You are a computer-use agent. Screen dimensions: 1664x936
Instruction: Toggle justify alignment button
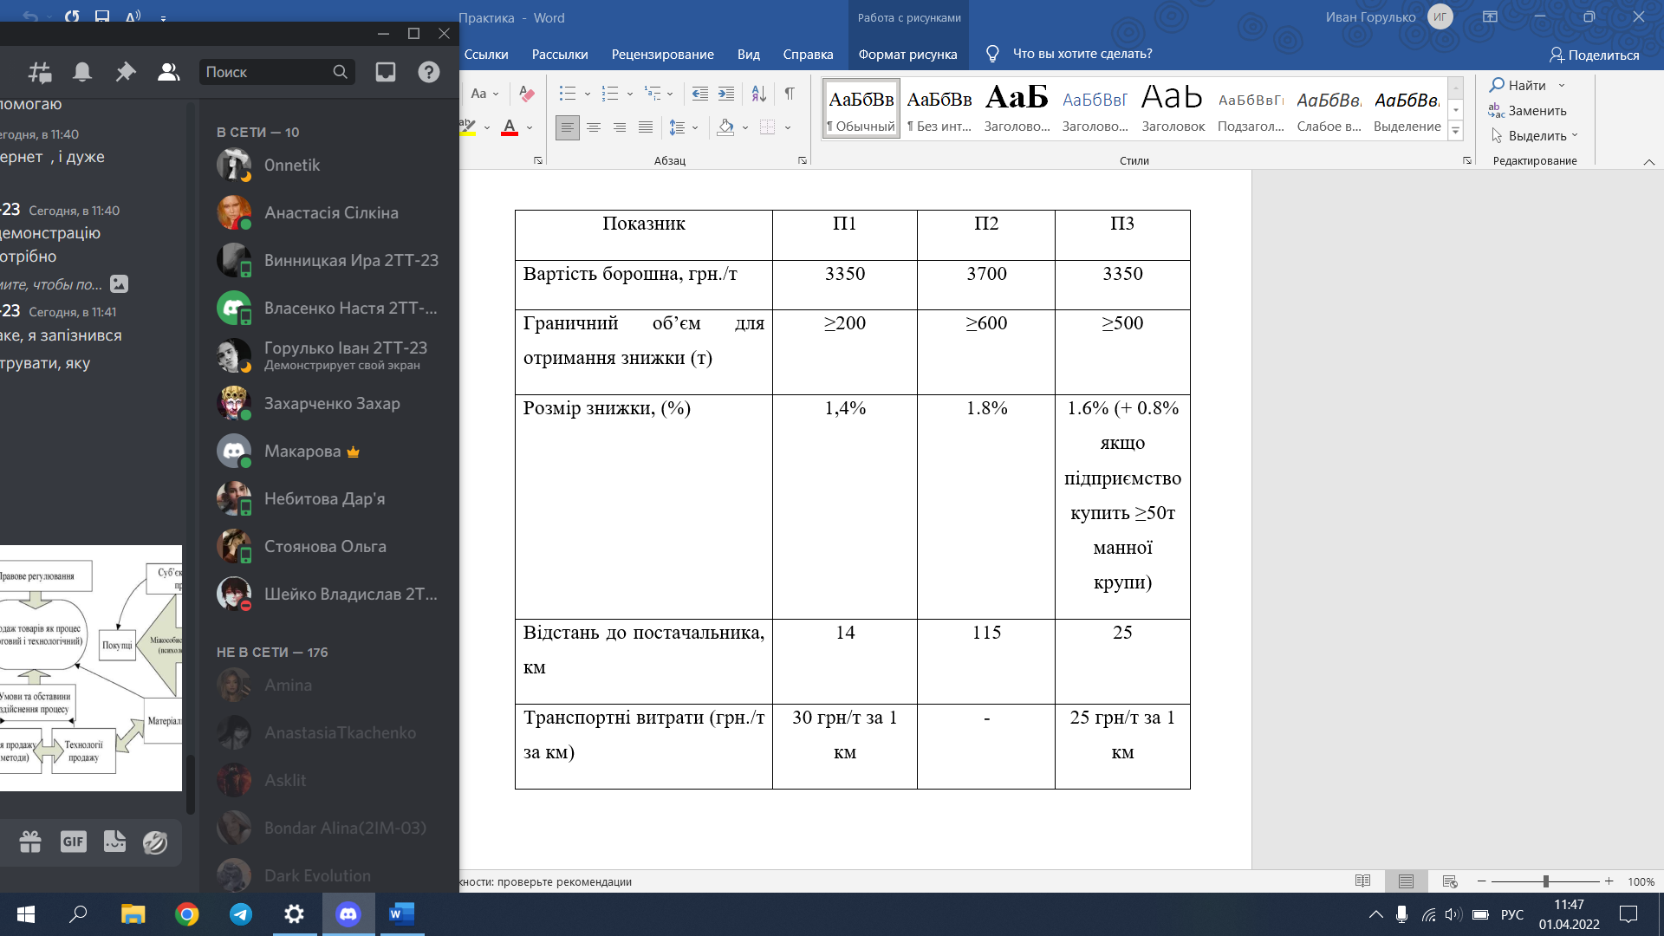(x=646, y=127)
